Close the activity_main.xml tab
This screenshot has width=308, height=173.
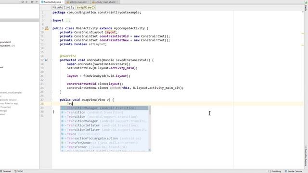tap(89, 2)
